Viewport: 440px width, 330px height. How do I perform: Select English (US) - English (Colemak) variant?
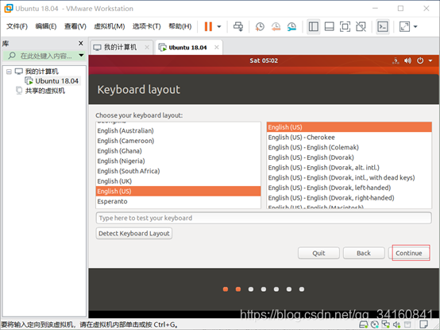click(x=349, y=147)
